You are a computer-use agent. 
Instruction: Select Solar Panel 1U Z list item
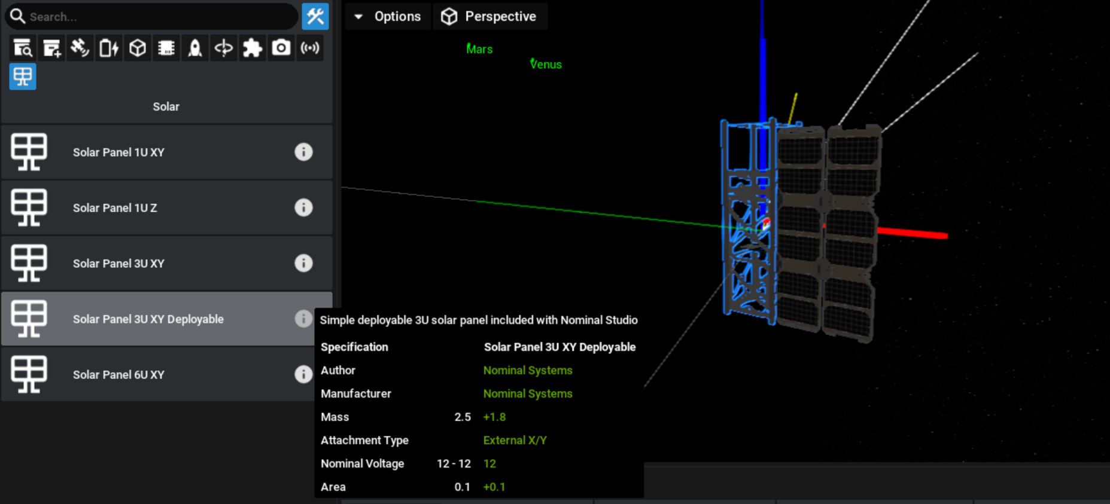[167, 207]
